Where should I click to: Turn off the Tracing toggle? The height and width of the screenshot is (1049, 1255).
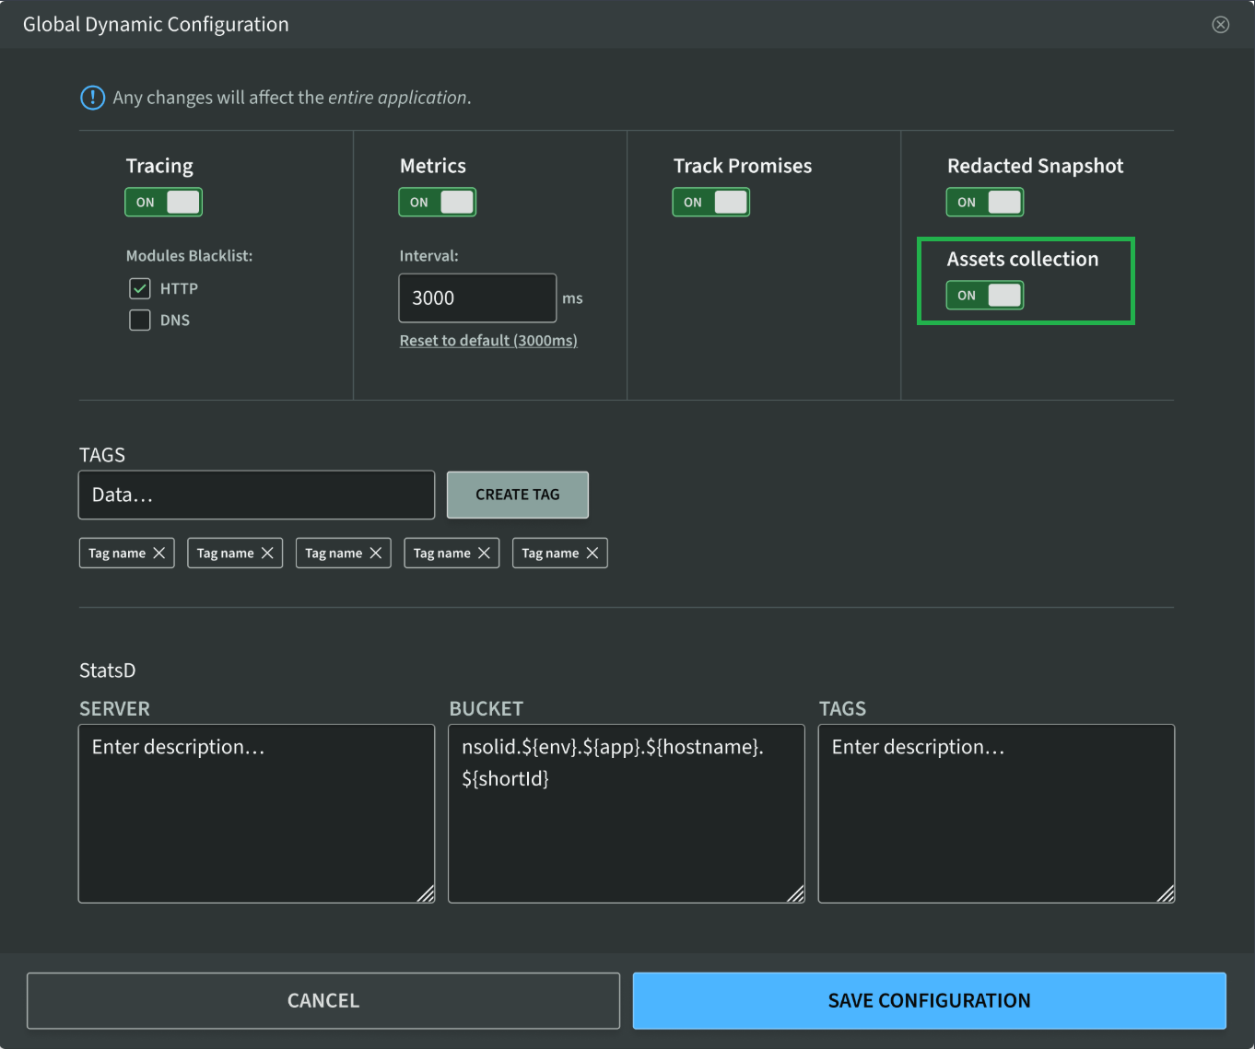click(x=163, y=202)
